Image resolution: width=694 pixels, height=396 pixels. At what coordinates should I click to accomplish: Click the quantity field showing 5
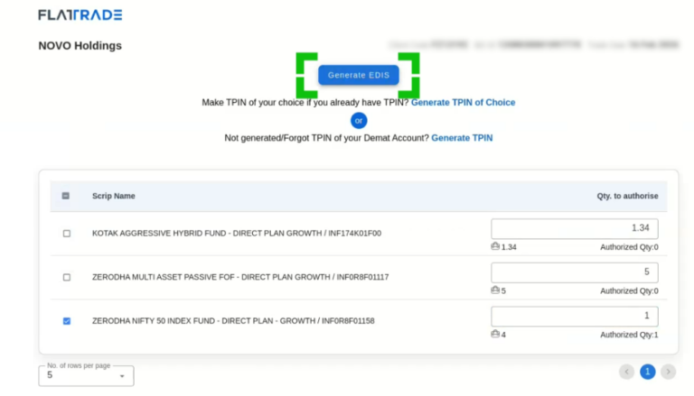click(574, 272)
